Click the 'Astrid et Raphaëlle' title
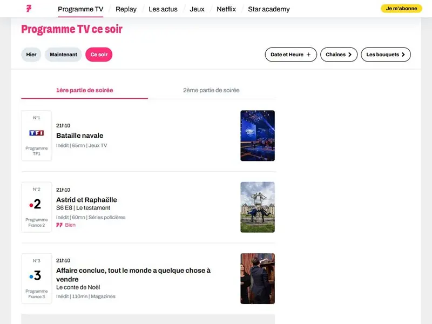 [86, 200]
